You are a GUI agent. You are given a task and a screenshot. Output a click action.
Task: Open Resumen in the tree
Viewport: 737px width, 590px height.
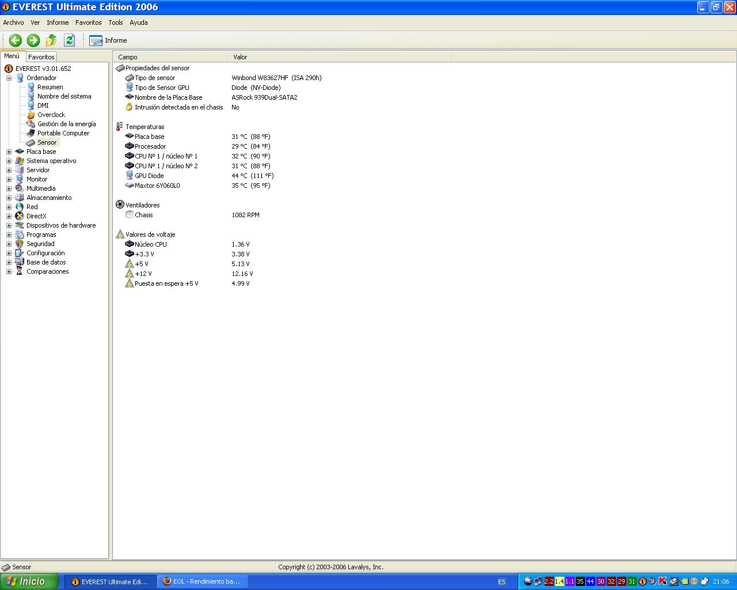pyautogui.click(x=50, y=87)
